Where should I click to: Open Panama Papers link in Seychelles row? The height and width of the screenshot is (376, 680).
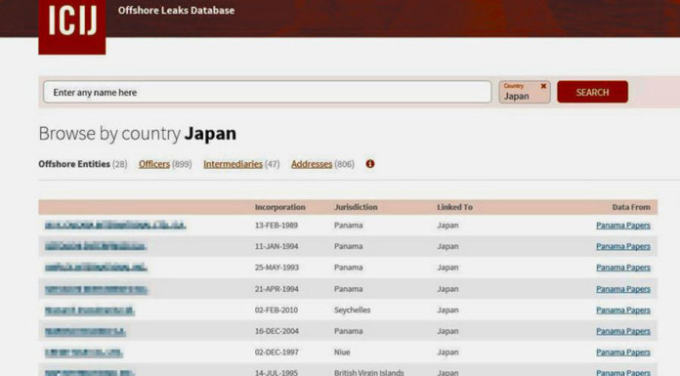(623, 311)
